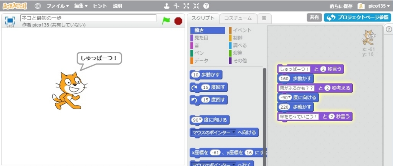Select the その他 block category

point(246,61)
